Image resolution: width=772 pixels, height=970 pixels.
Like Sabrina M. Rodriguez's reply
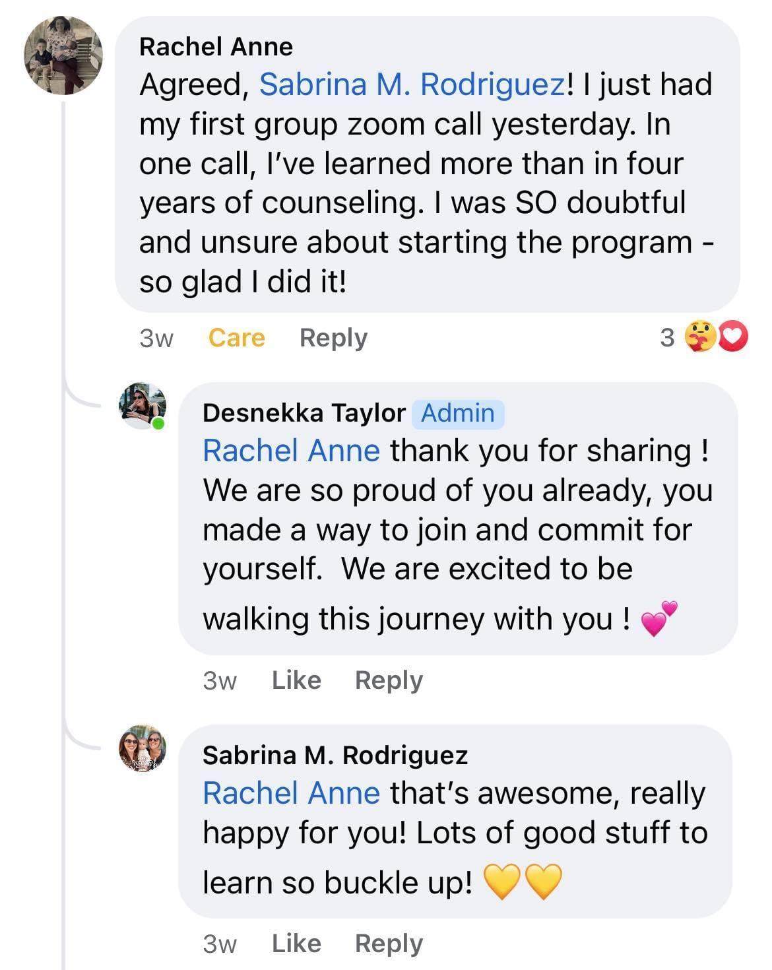pos(296,943)
